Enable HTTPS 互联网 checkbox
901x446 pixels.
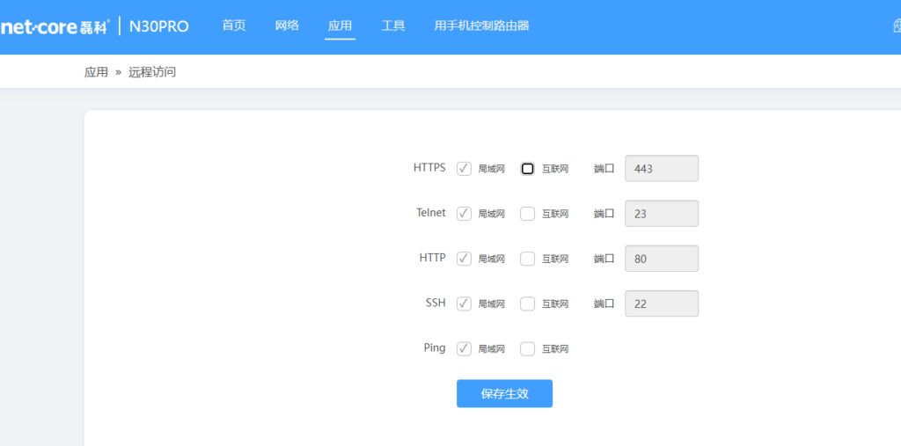coord(527,168)
